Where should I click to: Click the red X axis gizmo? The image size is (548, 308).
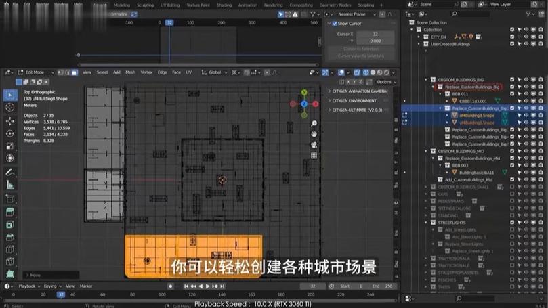(316, 104)
